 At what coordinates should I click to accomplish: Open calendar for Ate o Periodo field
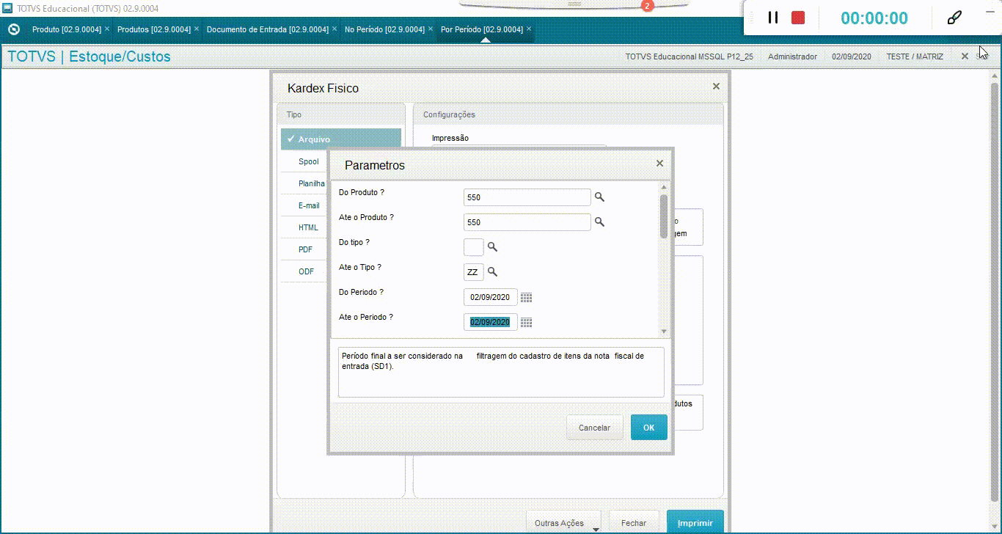pos(526,322)
